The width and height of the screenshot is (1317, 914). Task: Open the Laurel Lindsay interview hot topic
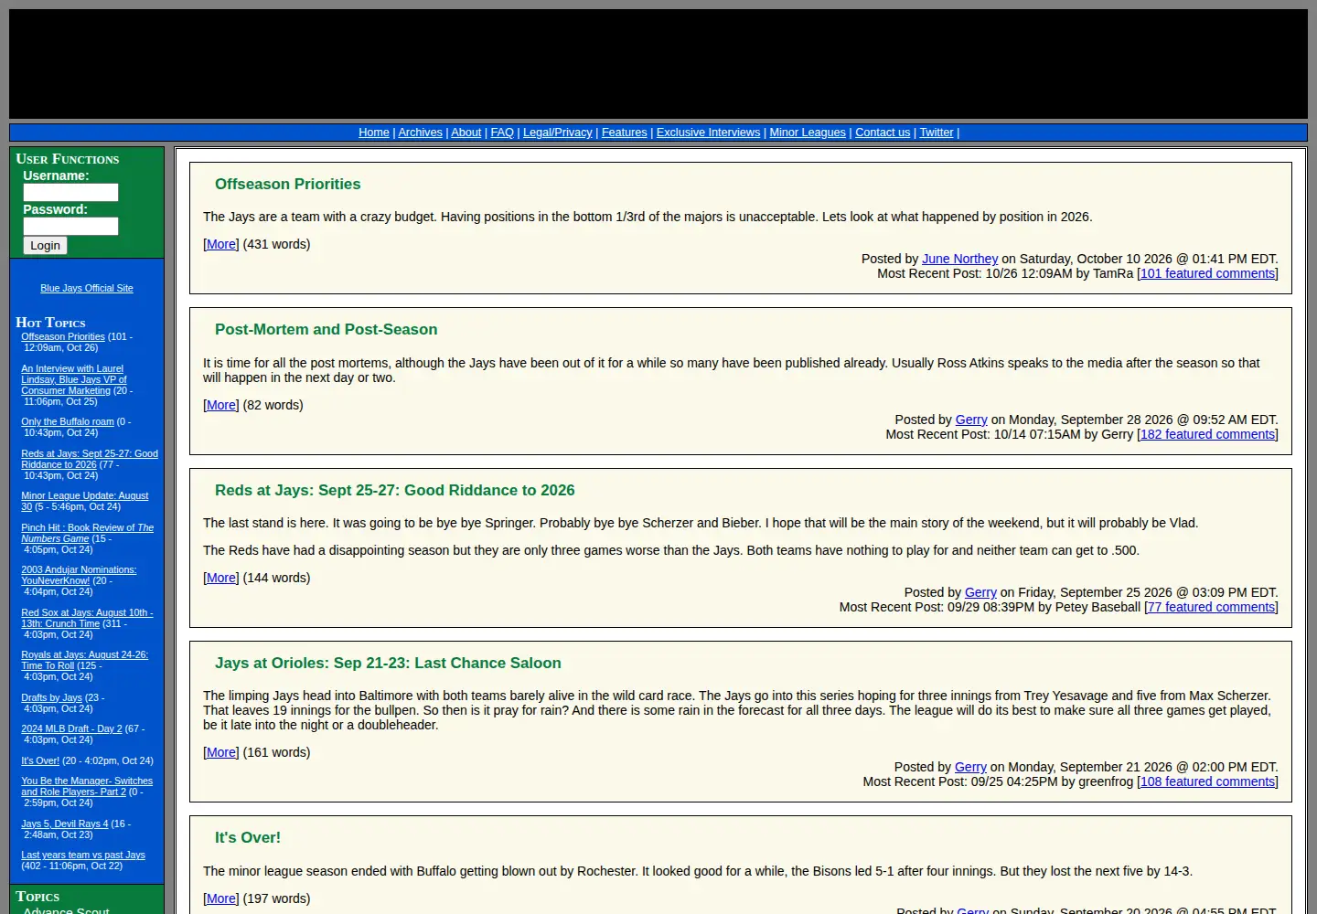[x=73, y=379]
